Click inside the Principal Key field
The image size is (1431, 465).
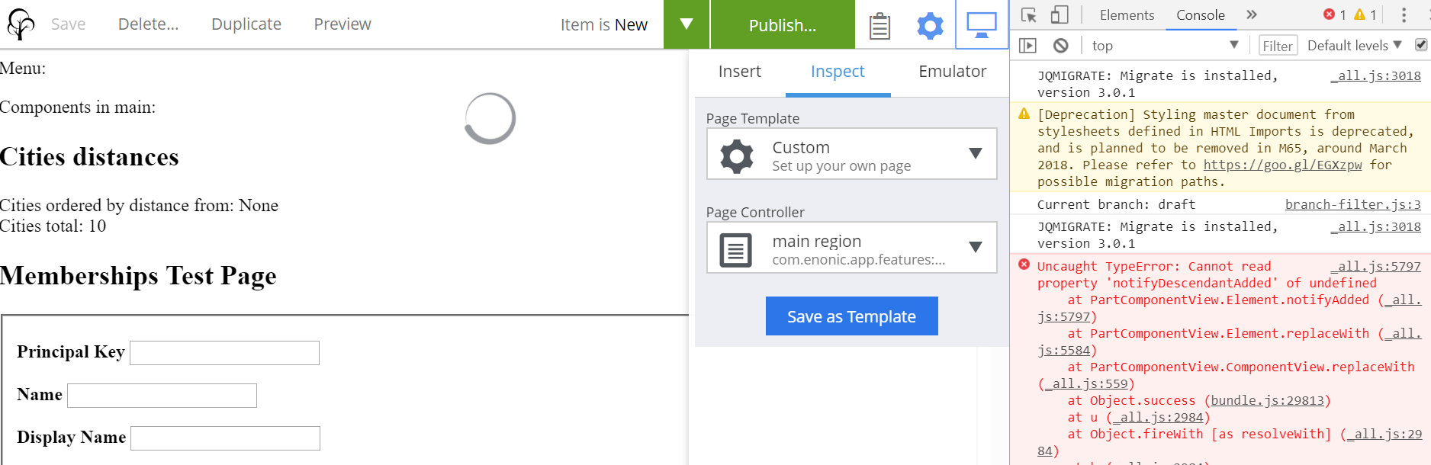[x=224, y=352]
